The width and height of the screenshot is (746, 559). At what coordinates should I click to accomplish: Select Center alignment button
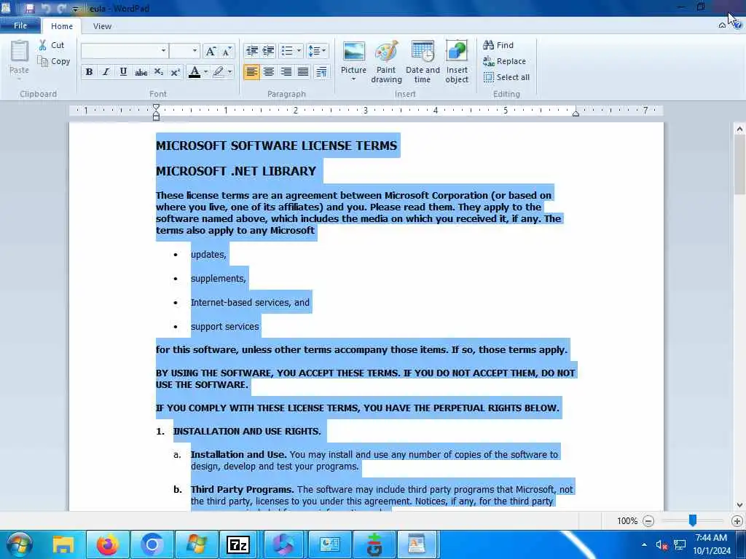coord(269,72)
